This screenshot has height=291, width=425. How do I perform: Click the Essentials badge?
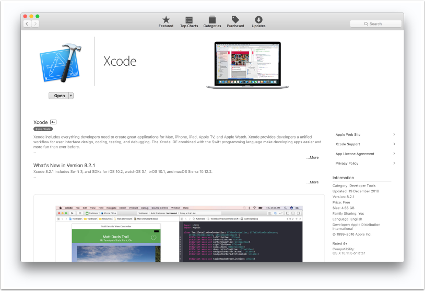(43, 129)
